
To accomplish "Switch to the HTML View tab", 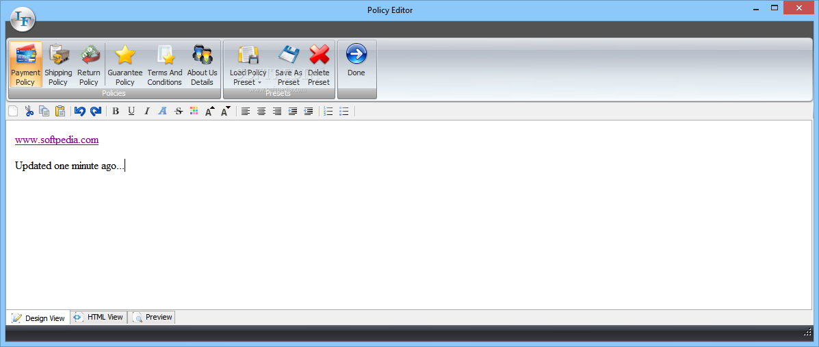I will click(x=99, y=317).
